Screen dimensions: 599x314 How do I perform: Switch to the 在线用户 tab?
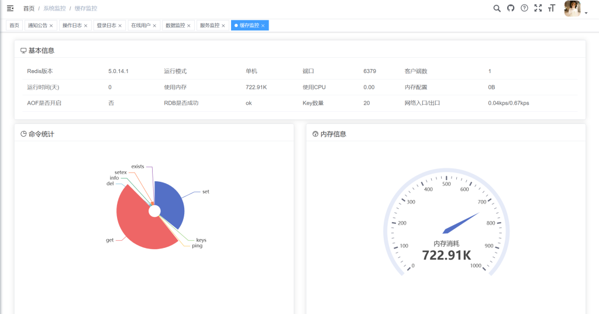pos(140,26)
